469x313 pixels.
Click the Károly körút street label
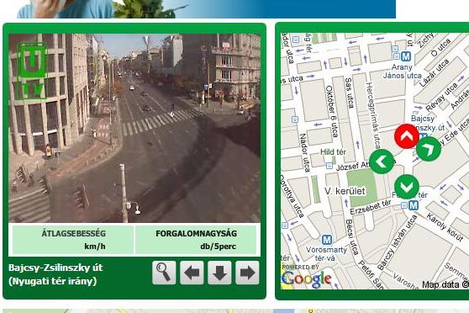coord(445,227)
